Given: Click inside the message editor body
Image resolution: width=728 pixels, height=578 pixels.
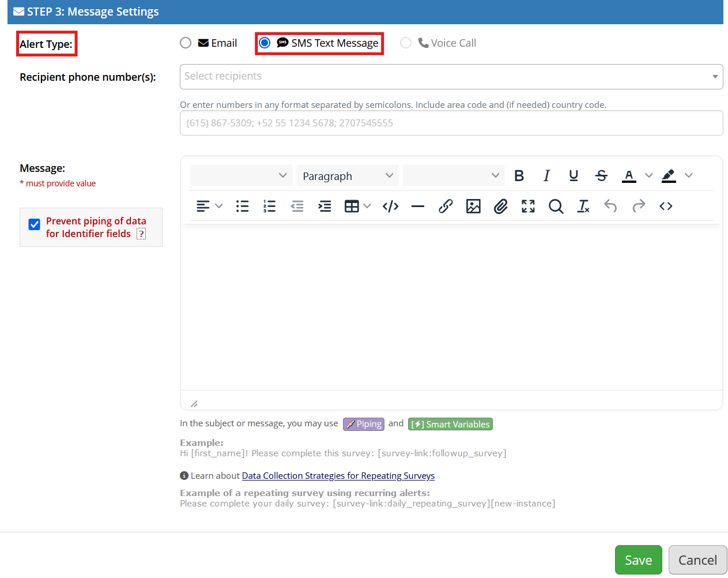Looking at the screenshot, I should click(x=451, y=307).
